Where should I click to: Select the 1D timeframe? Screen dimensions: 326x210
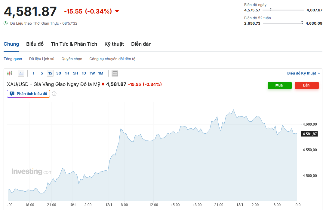point(84,73)
